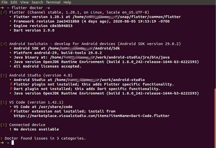Click the green prompt arrow at top

[x=3, y=8]
